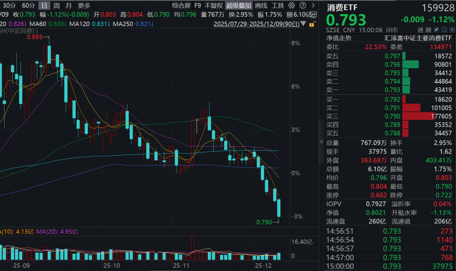
Task: Click stock code 159928
Action: [438, 8]
